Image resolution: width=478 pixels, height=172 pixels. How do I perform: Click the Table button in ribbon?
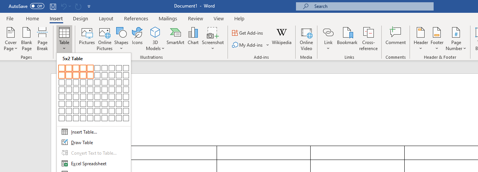(x=64, y=39)
